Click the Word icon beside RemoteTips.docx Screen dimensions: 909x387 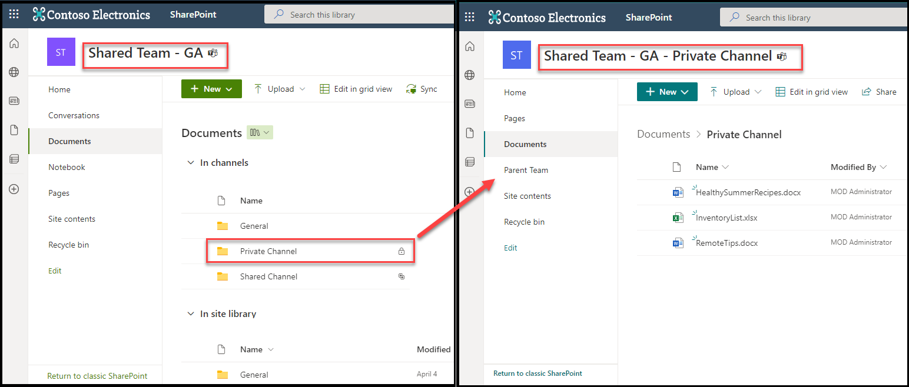tap(678, 243)
